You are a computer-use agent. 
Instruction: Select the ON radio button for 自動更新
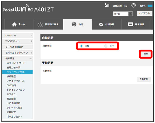pos(81,46)
